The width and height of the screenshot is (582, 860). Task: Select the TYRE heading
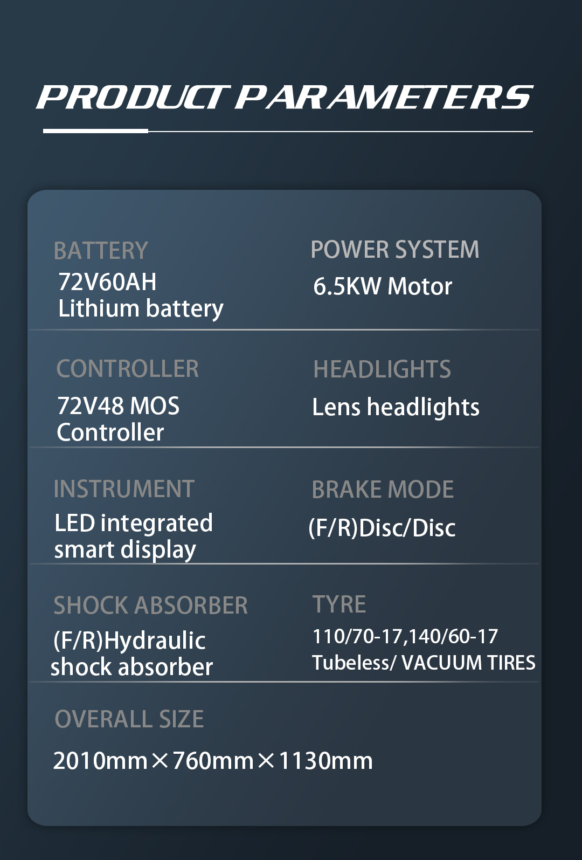(339, 604)
